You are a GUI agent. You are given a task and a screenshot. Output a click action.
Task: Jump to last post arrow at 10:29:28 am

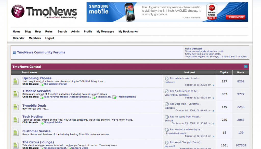(213, 85)
